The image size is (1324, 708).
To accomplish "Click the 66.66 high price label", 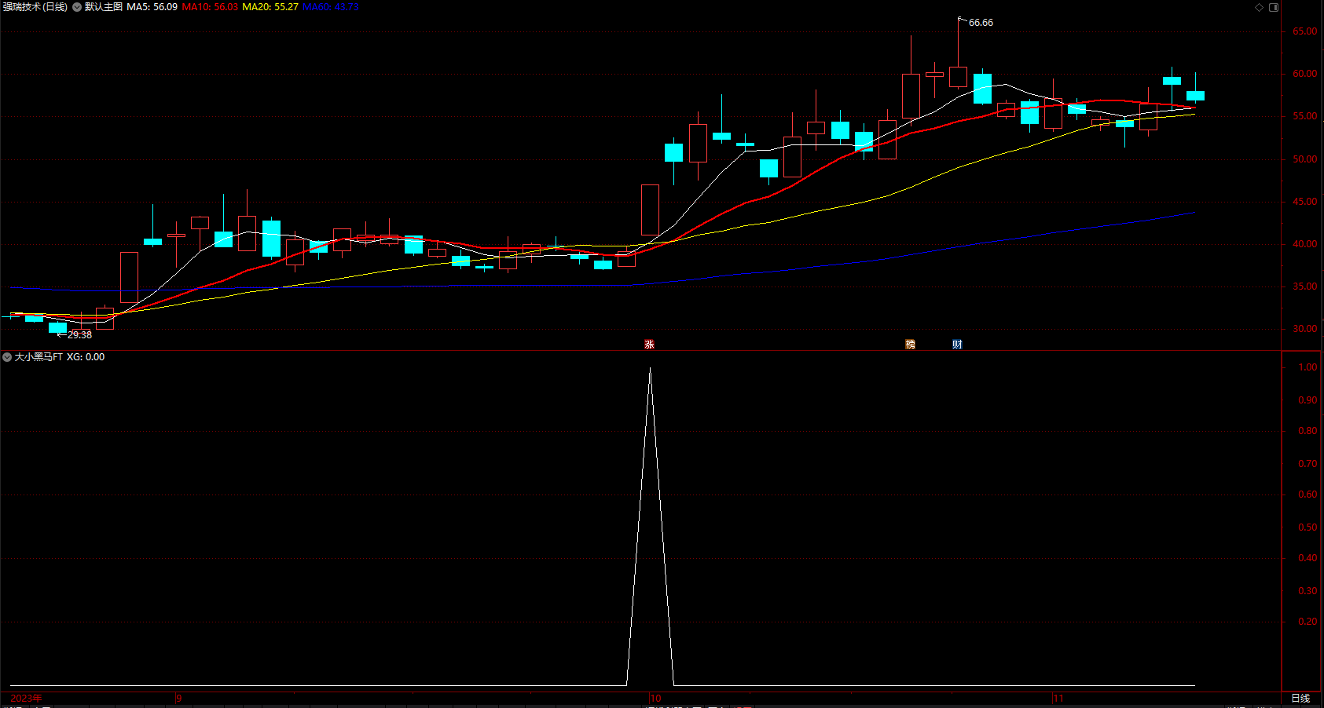I will coord(981,23).
